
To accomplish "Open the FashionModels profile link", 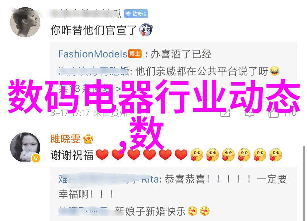I will click(x=93, y=54).
